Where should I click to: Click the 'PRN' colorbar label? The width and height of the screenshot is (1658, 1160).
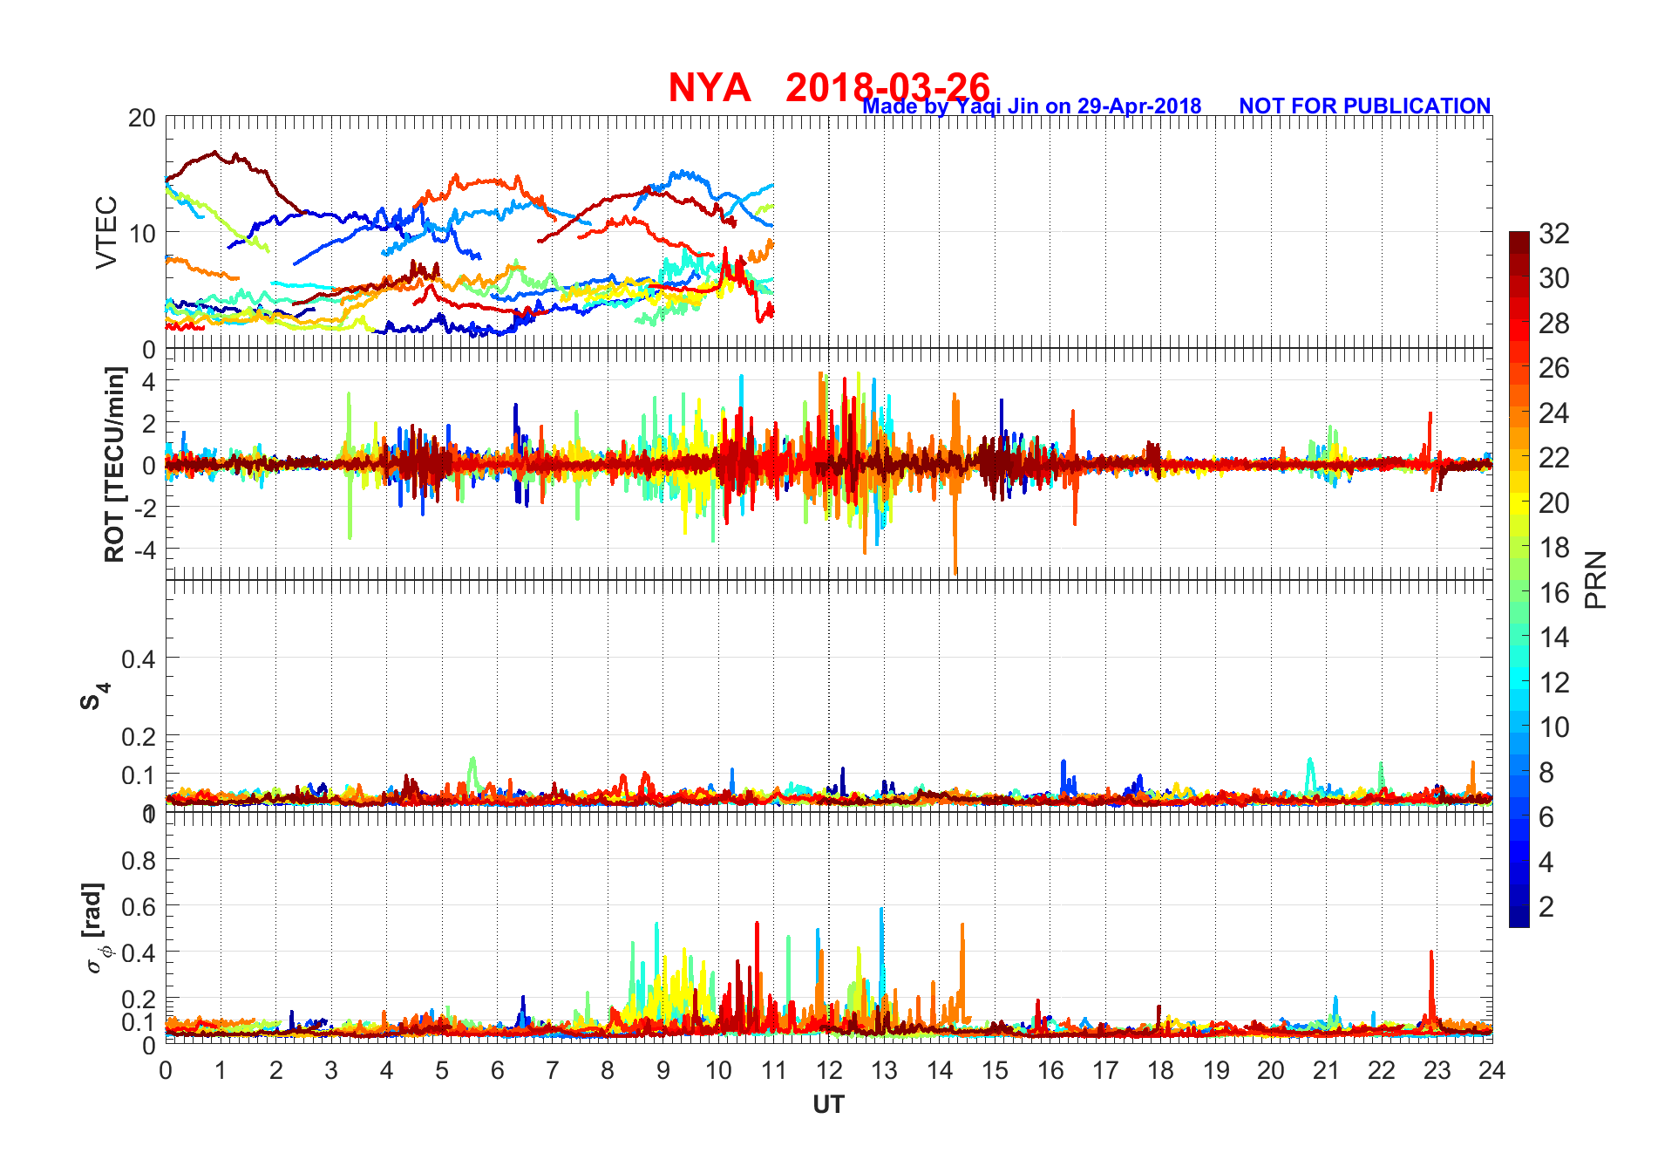pyautogui.click(x=1595, y=579)
